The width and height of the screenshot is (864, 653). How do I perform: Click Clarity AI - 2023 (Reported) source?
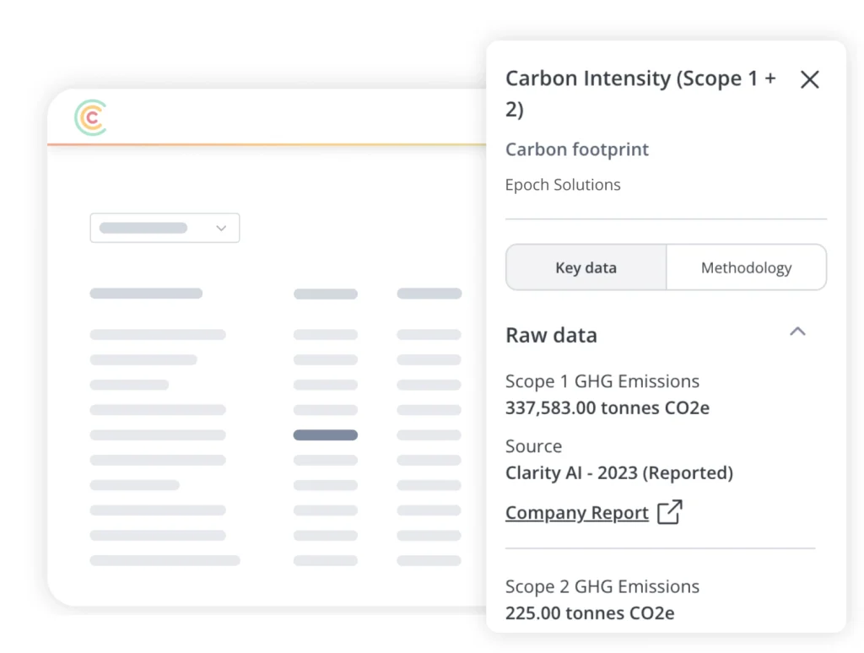click(618, 472)
